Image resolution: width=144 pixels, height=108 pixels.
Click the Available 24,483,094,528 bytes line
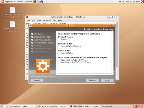[76, 62]
